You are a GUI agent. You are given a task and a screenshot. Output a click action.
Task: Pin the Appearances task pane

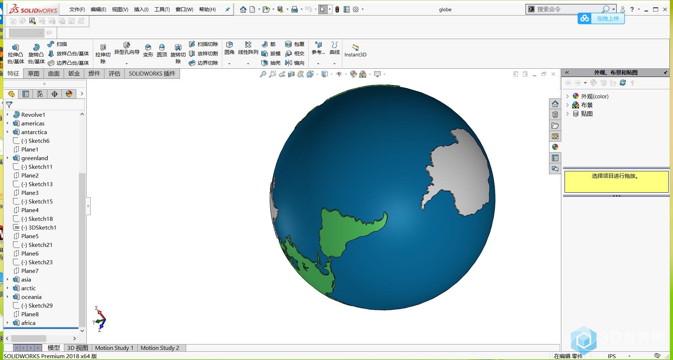tap(665, 73)
